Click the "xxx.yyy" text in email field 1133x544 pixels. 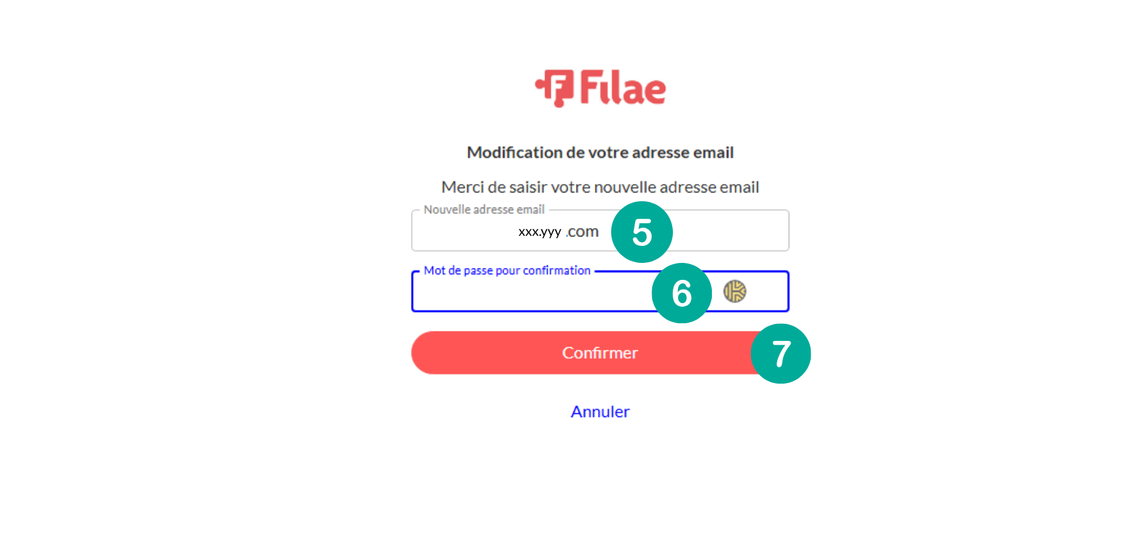coord(539,232)
